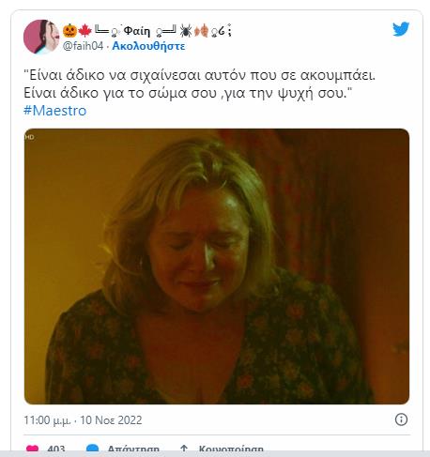Open the @faih04 handle link

(x=83, y=46)
